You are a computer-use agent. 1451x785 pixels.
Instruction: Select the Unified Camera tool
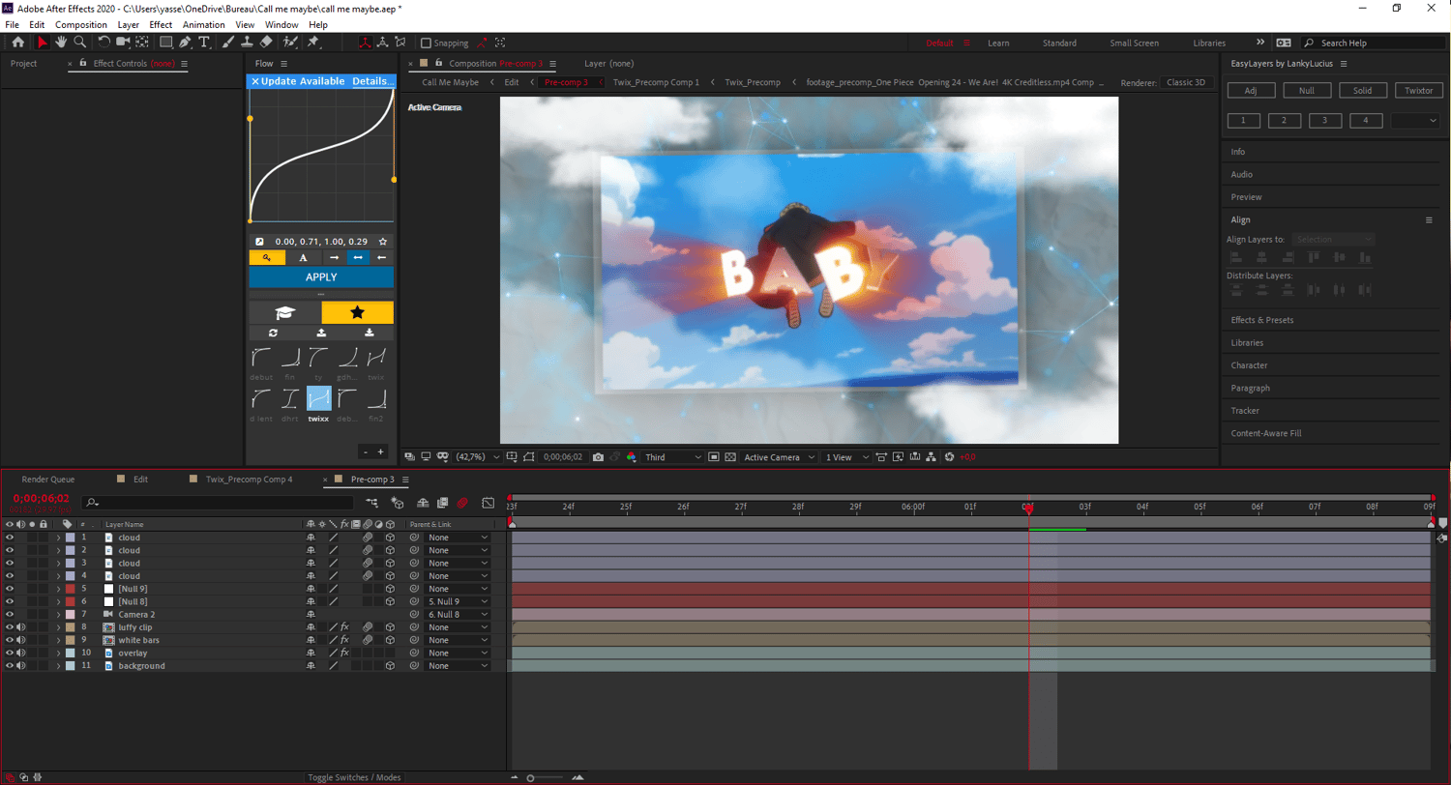point(124,43)
